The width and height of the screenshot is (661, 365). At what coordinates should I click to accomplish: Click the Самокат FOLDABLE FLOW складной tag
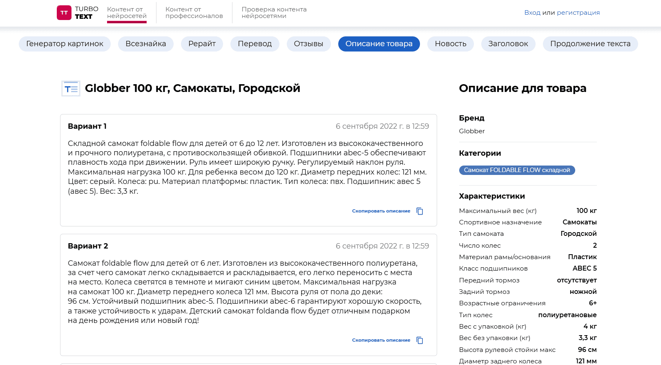517,170
